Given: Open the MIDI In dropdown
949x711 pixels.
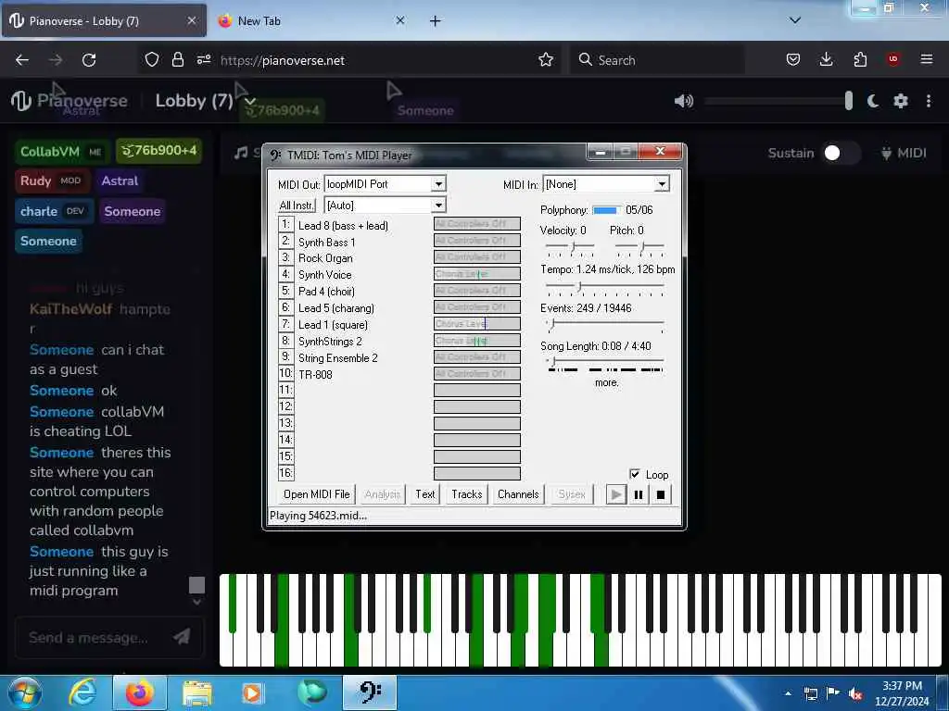Looking at the screenshot, I should (662, 184).
